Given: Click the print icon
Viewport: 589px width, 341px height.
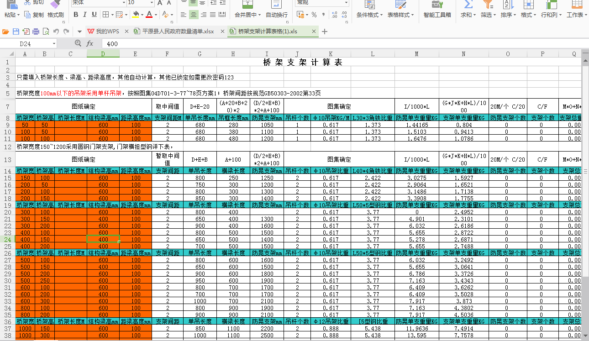Looking at the screenshot, I should [x=36, y=31].
